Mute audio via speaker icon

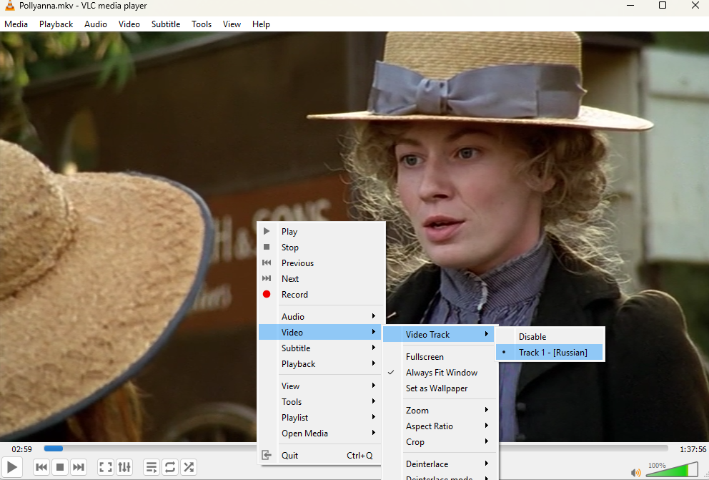pos(636,473)
